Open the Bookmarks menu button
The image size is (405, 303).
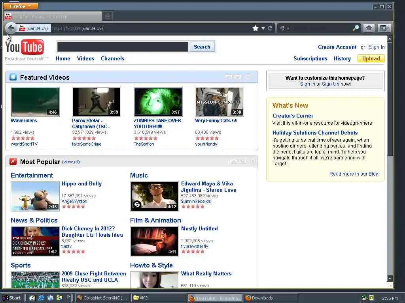(384, 28)
